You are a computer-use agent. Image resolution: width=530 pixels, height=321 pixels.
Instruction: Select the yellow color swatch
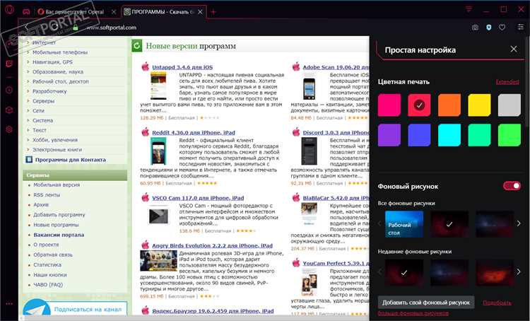point(479,105)
